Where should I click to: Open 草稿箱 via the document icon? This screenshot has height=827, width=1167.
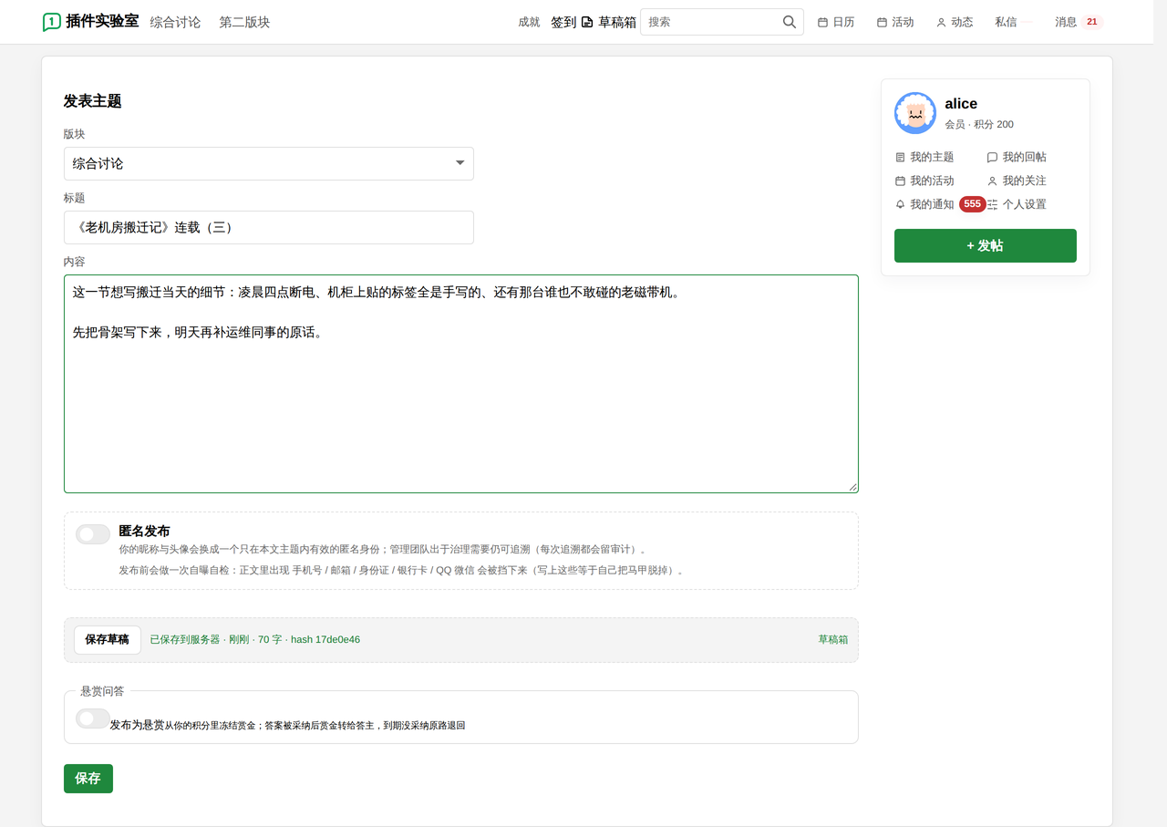click(x=587, y=22)
